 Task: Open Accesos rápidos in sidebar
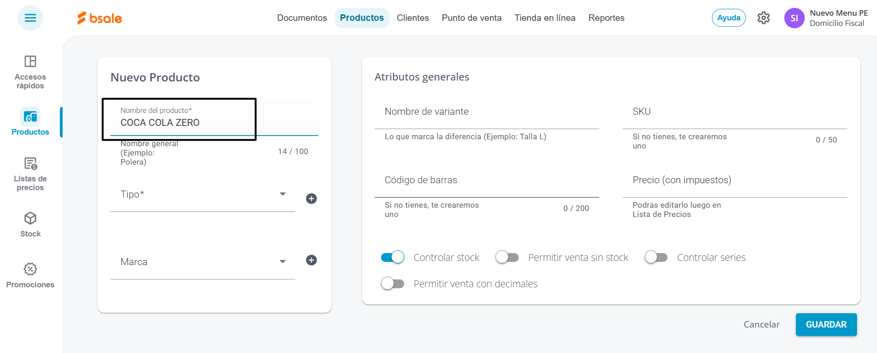[x=30, y=72]
